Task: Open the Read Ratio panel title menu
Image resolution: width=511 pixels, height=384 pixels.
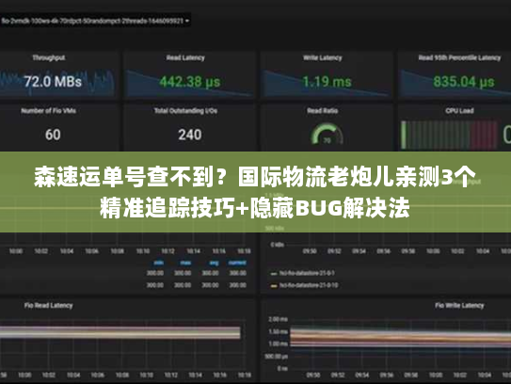Action: [x=322, y=111]
